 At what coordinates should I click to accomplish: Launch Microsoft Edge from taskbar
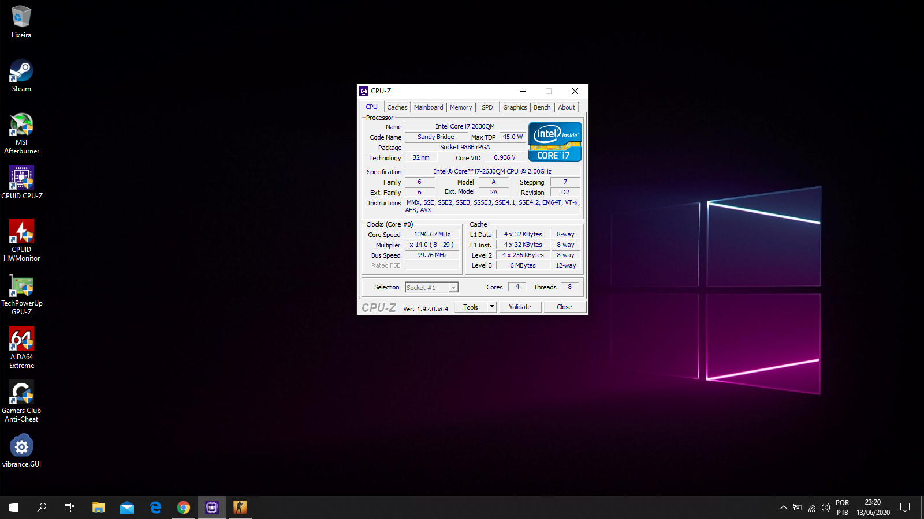155,507
